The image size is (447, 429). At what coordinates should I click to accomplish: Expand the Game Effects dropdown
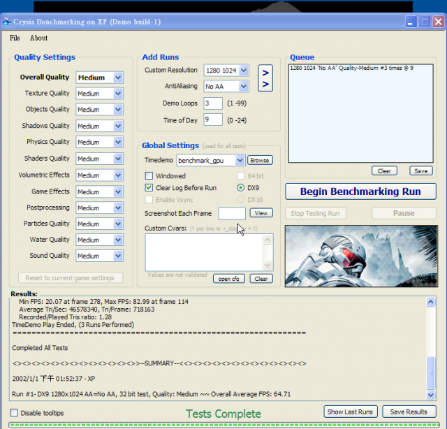[118, 191]
